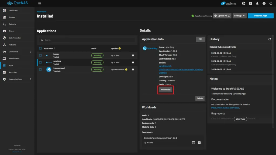Open the syncthing.net source link

pyautogui.click(x=165, y=65)
